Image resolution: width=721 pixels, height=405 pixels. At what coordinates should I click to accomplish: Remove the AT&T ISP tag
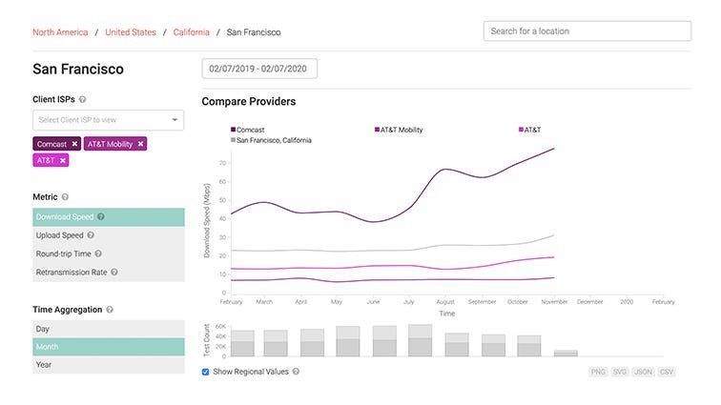tap(63, 160)
